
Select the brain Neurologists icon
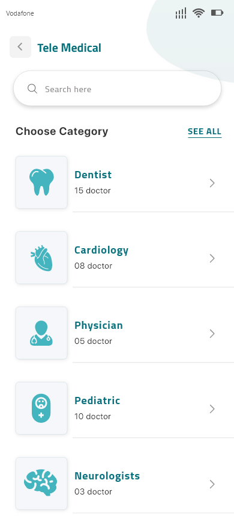tap(41, 484)
